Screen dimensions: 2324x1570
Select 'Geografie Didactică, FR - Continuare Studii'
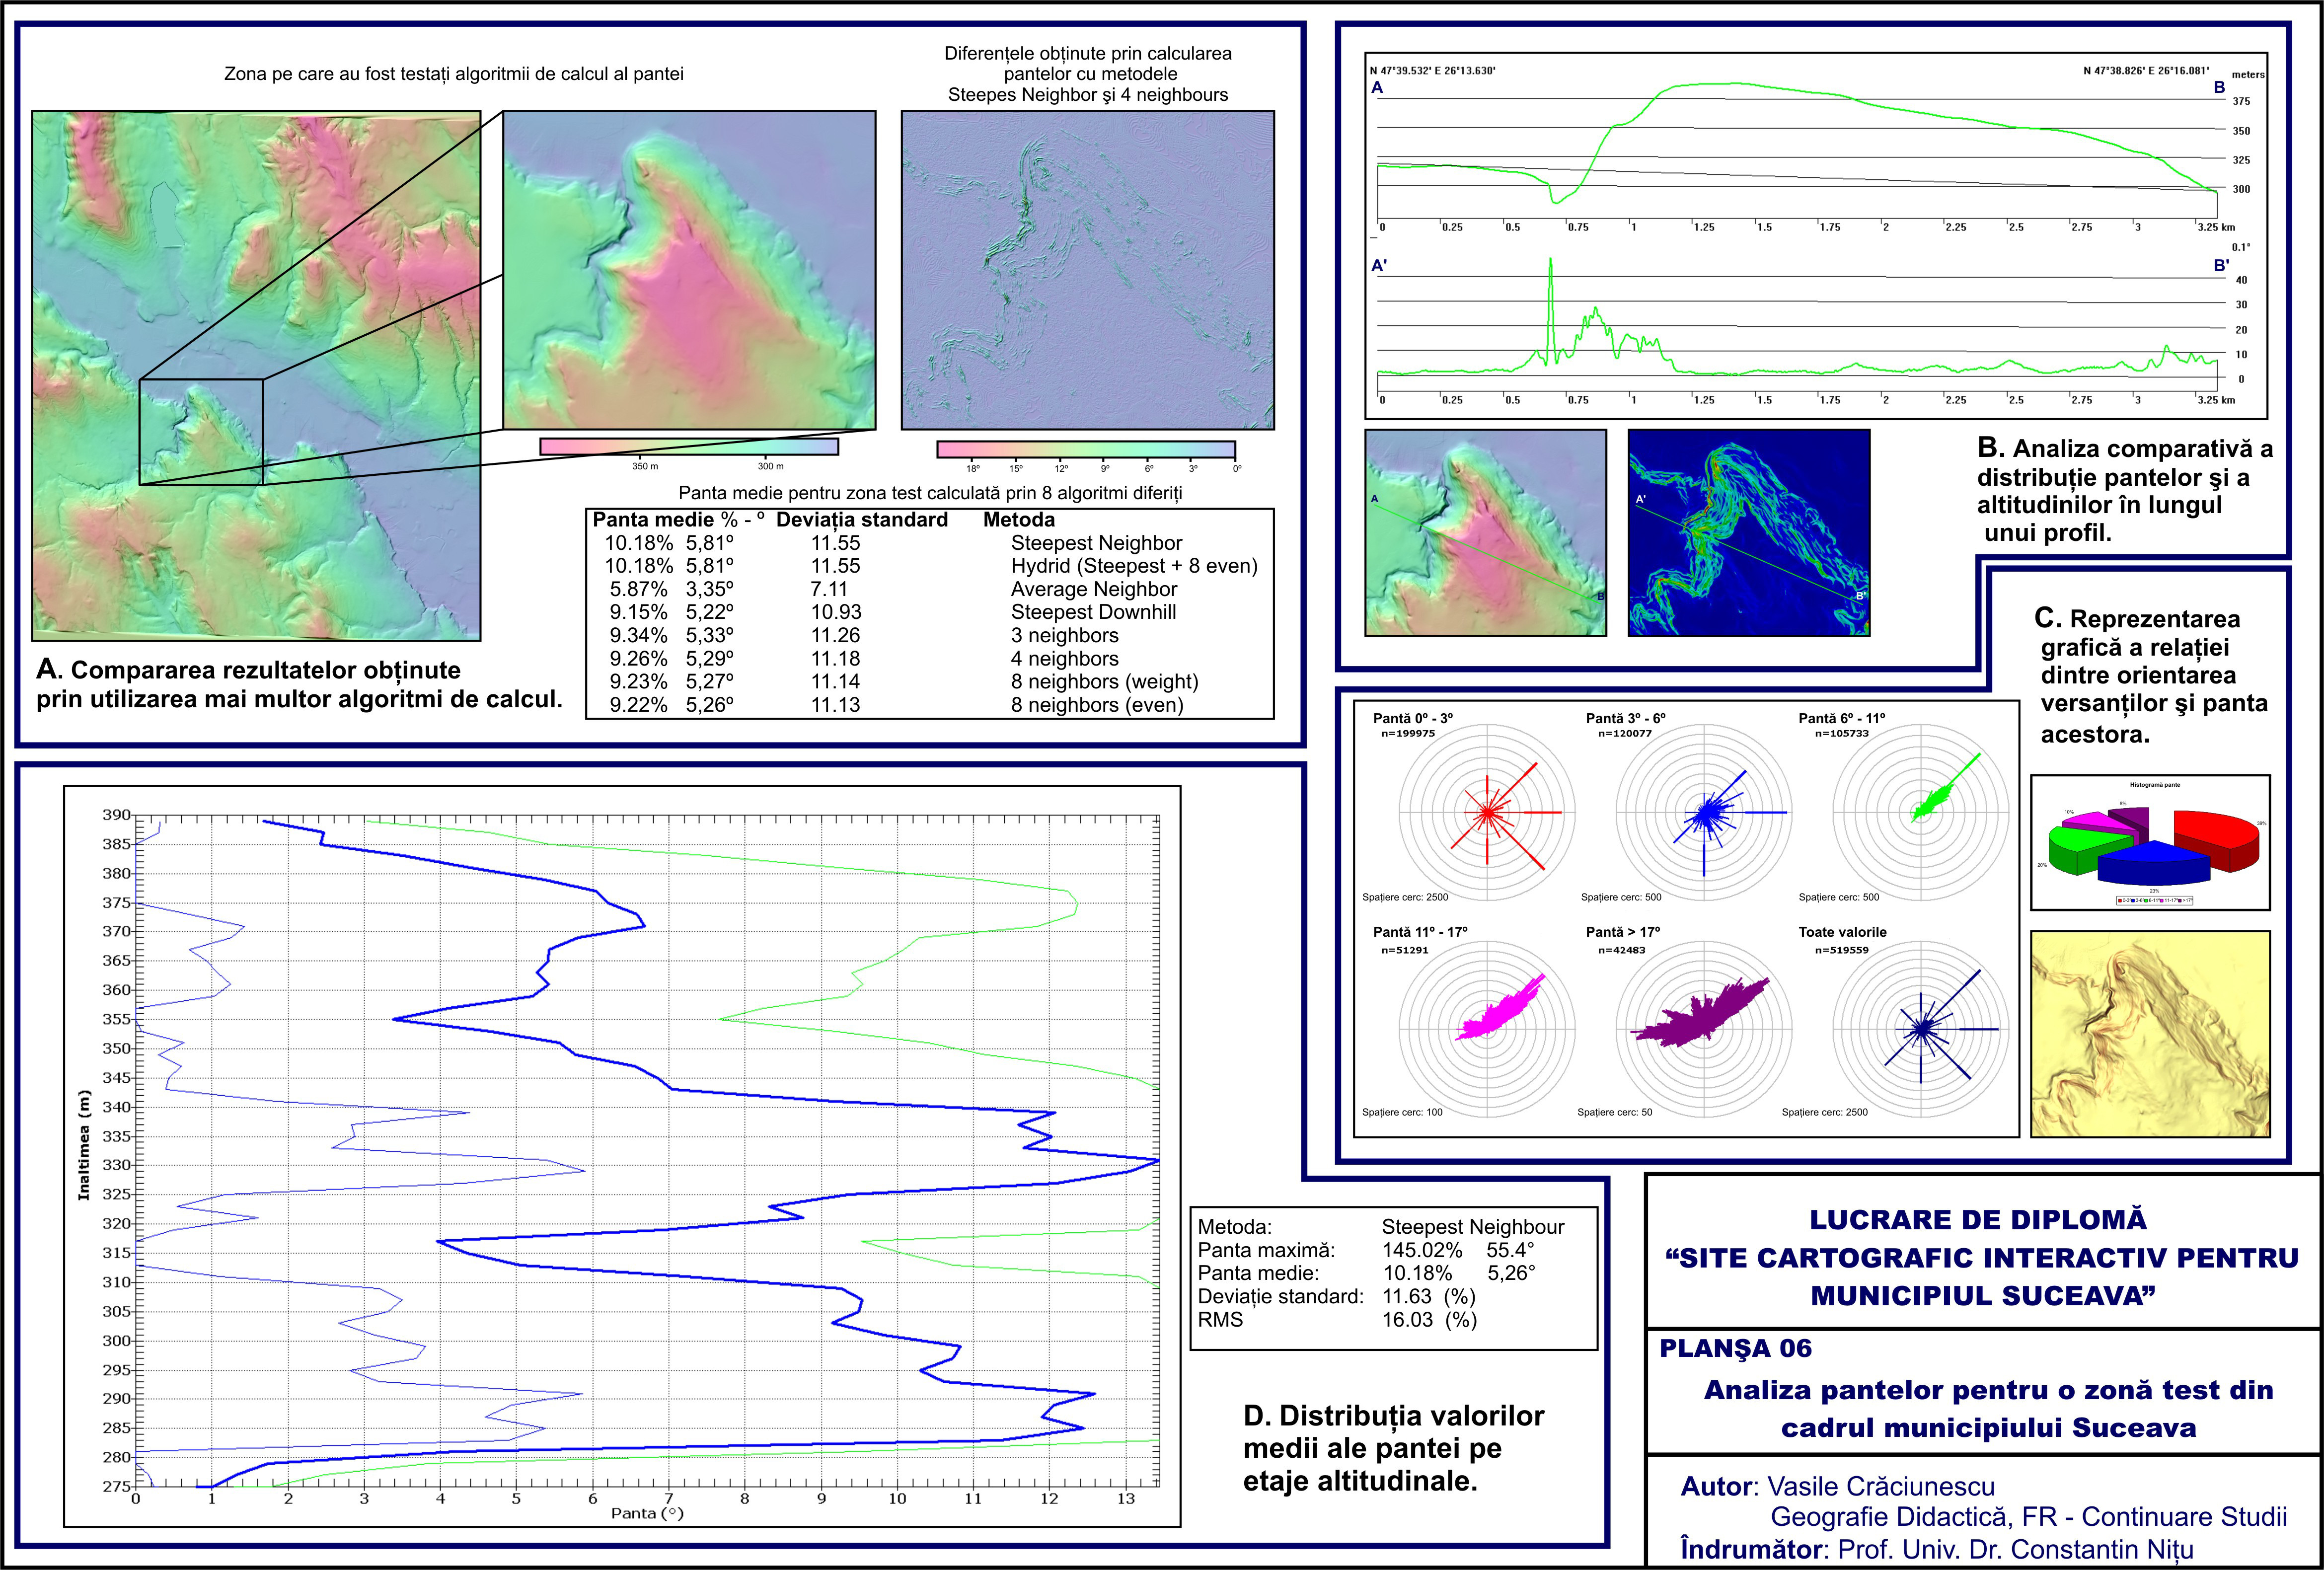2029,1517
